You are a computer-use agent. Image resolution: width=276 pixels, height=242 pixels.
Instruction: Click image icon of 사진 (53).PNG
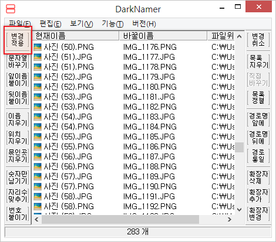[38, 107]
